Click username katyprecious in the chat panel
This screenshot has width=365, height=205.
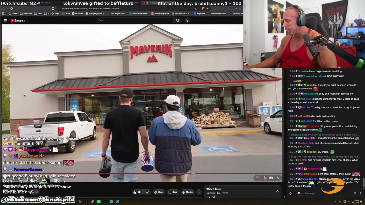tap(314, 169)
